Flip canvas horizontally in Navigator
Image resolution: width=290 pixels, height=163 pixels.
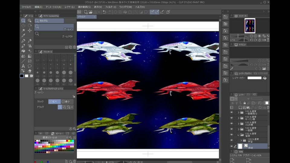tap(264, 40)
